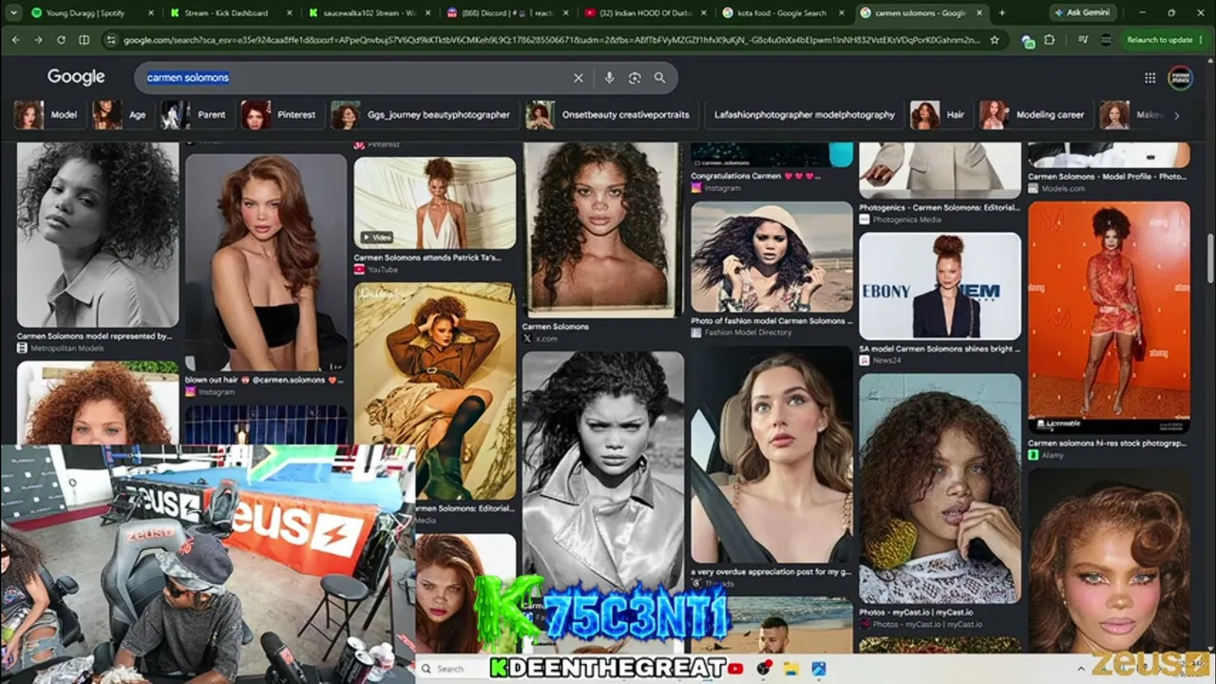Switch to the Indian HOOD YouTube tab

pyautogui.click(x=647, y=13)
